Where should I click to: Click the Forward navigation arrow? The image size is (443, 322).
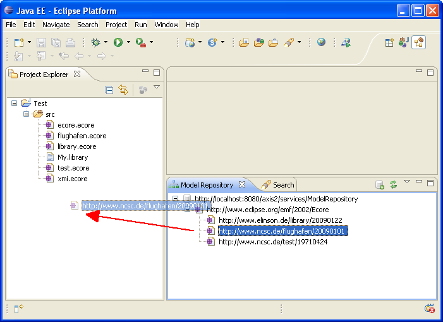[x=101, y=56]
